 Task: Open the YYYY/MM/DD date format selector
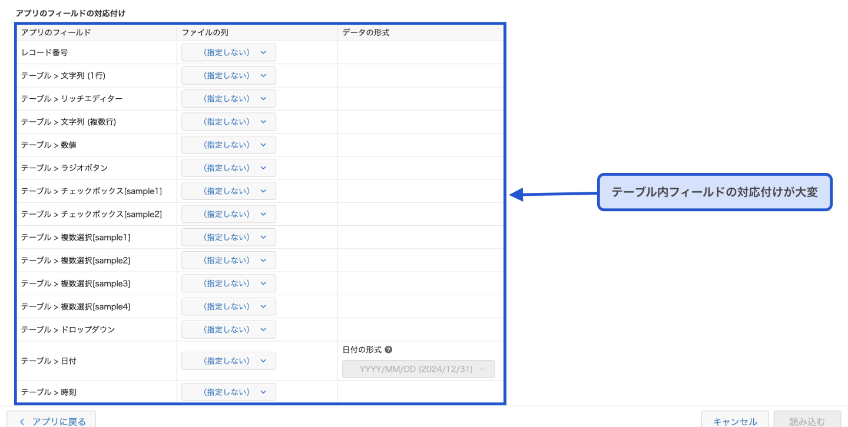click(418, 369)
